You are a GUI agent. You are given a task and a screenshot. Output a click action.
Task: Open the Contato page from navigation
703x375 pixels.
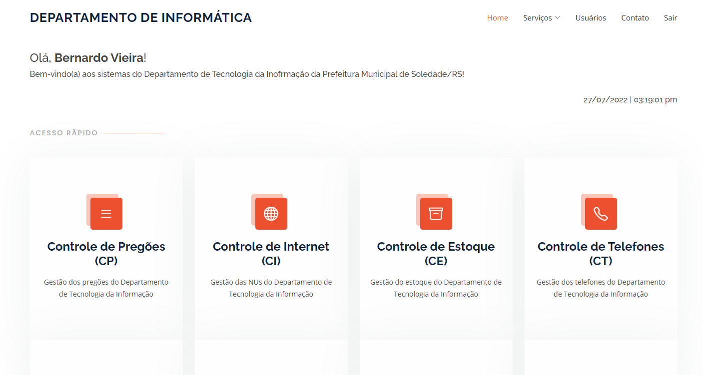pyautogui.click(x=635, y=18)
